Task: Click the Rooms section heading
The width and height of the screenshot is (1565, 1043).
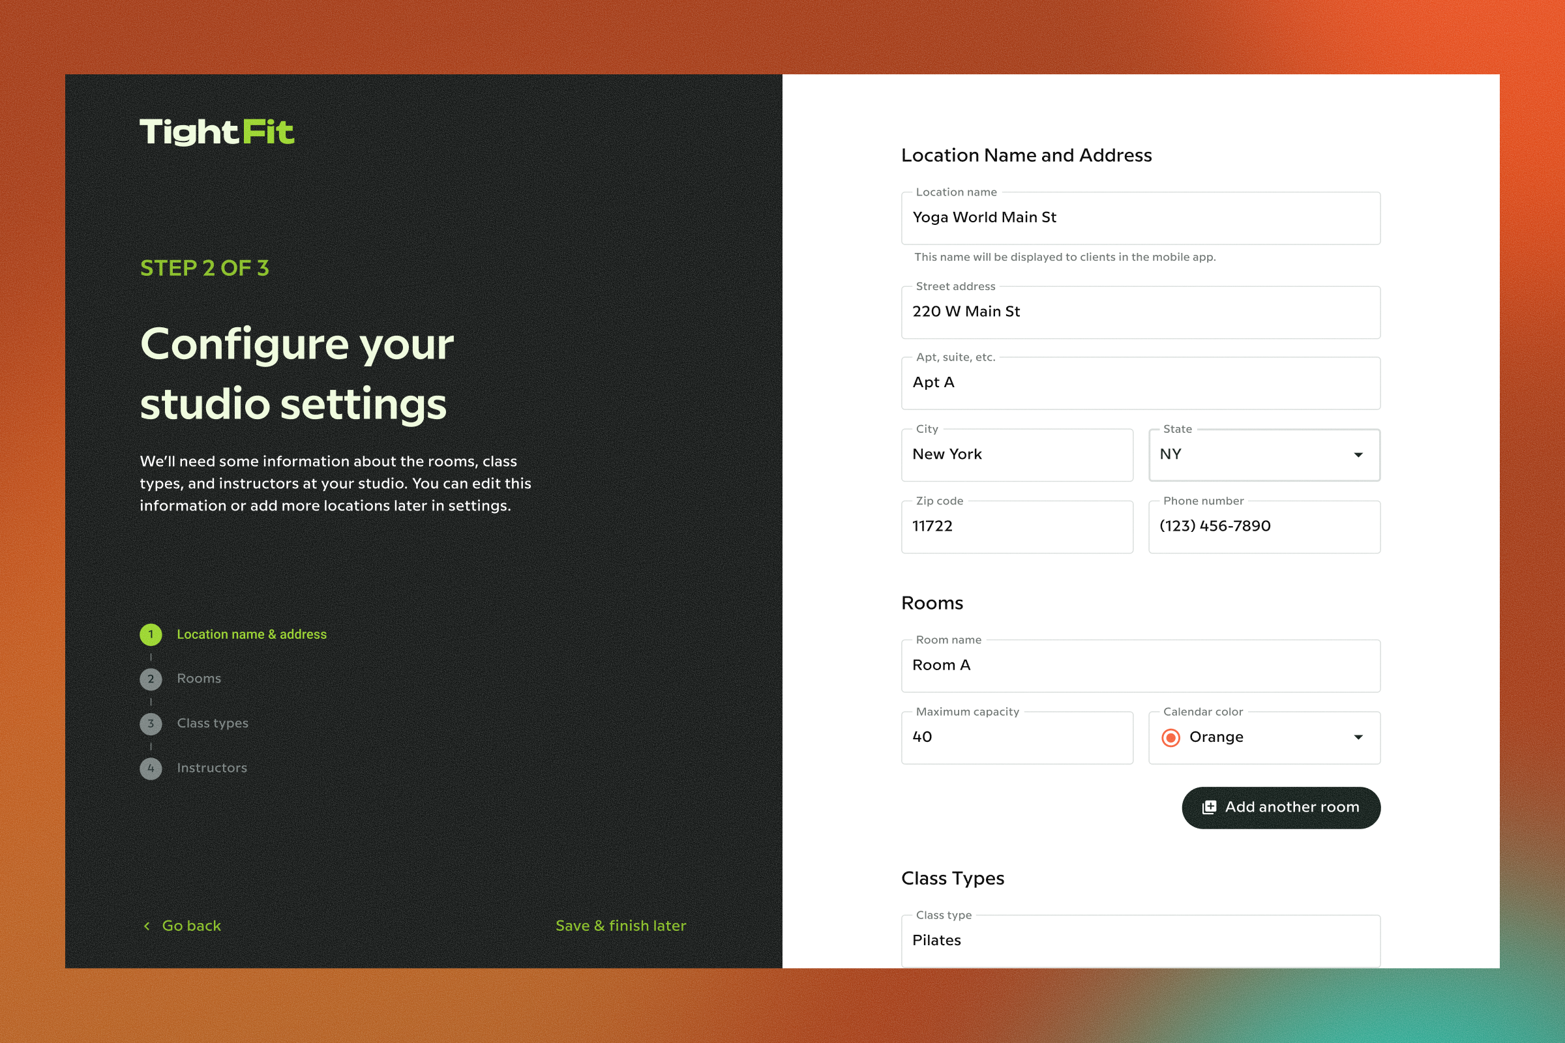Action: (x=932, y=604)
